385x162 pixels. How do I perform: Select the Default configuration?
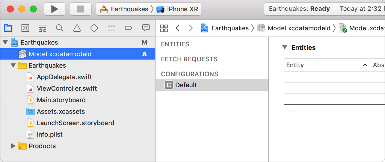pos(212,85)
